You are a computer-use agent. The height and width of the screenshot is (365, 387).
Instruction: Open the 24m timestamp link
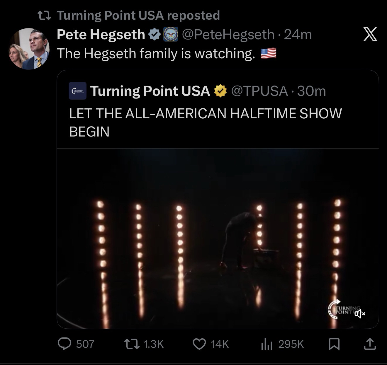tap(298, 35)
